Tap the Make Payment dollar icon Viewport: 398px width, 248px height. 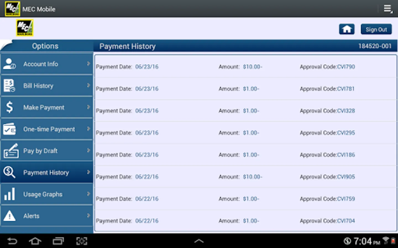(x=9, y=107)
